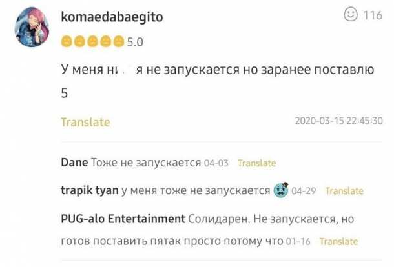Open komaedabaegito's profile avatar
The width and height of the screenshot is (394, 267).
point(32,27)
